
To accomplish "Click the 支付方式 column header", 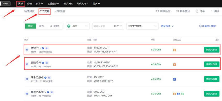I will [177, 40].
